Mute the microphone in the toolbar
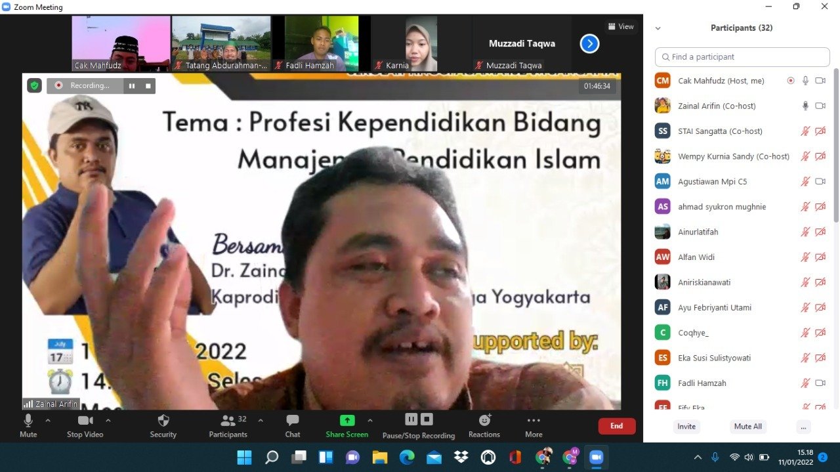The width and height of the screenshot is (840, 472). coord(28,424)
